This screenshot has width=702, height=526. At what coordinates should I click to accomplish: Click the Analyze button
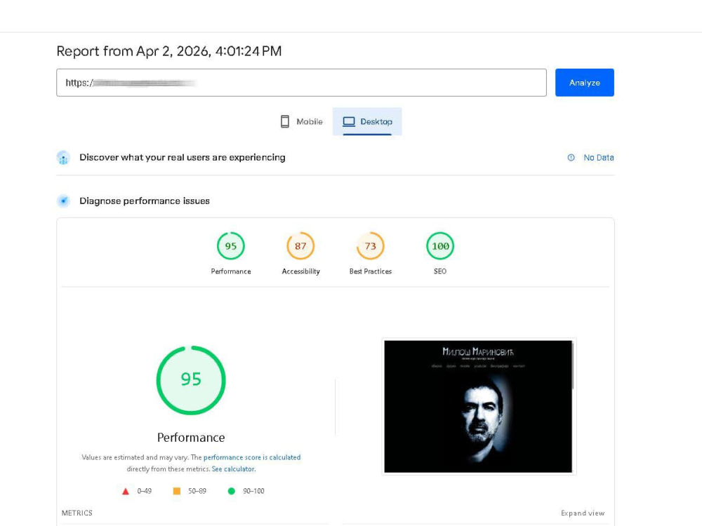[584, 82]
